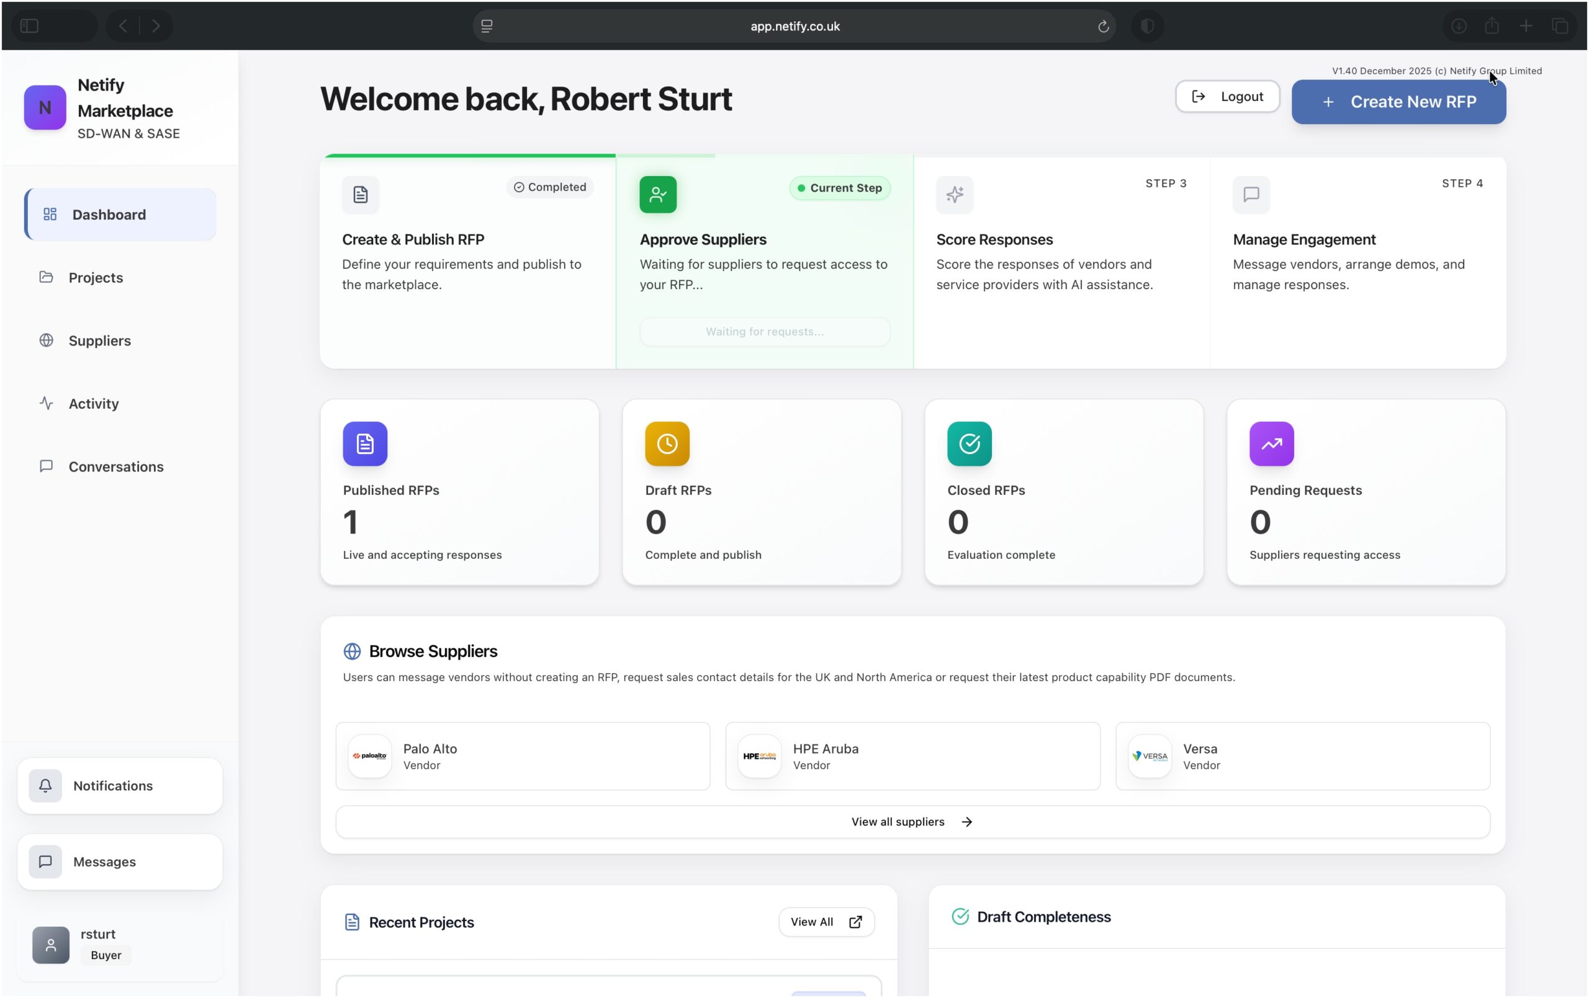Image resolution: width=1589 pixels, height=998 pixels.
Task: Select the Activity pulse icon in sidebar
Action: point(45,403)
